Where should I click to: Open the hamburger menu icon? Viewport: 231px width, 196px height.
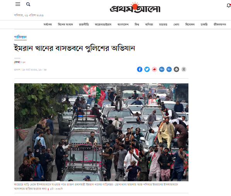(x=18, y=4)
